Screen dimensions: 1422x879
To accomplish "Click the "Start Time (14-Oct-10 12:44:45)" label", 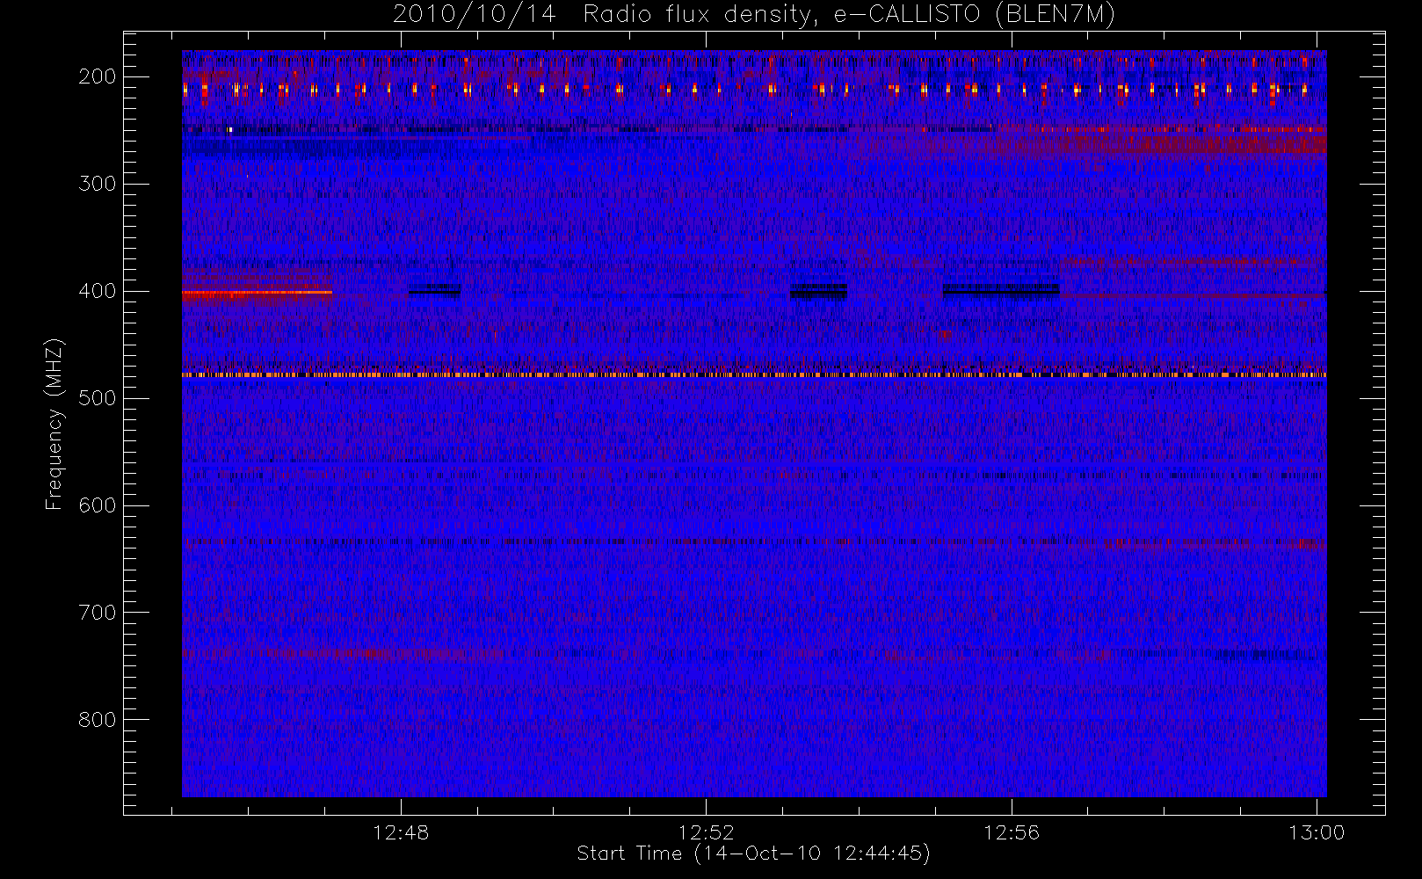I will pos(753,854).
